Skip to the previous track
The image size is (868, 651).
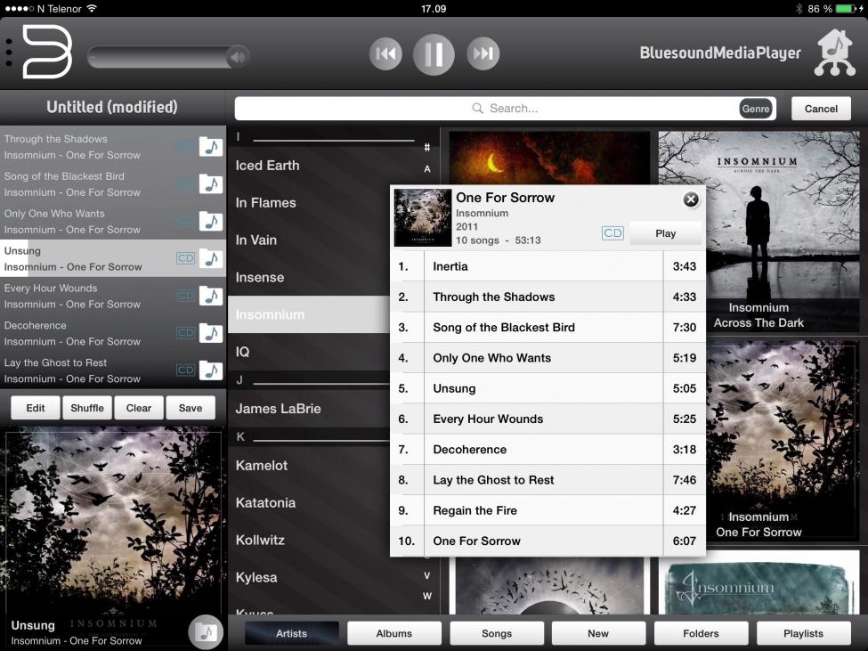point(385,53)
